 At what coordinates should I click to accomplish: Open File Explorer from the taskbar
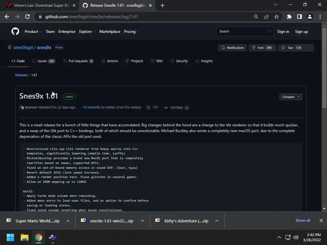tap(24, 237)
